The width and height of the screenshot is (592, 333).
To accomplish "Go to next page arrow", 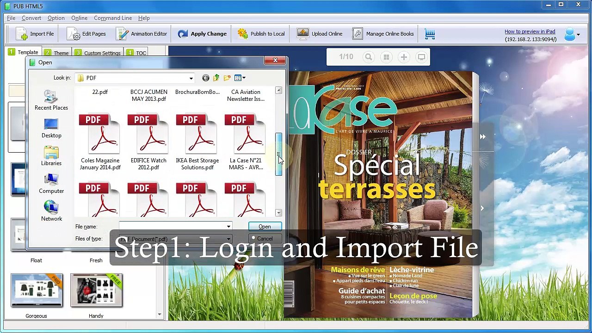I will pyautogui.click(x=482, y=208).
